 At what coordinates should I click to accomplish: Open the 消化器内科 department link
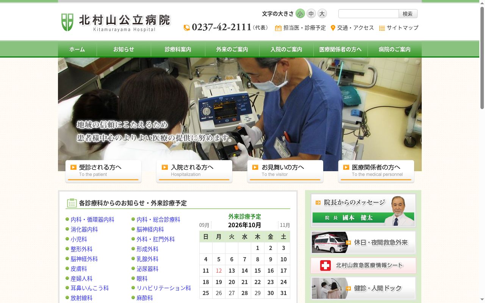(x=84, y=230)
